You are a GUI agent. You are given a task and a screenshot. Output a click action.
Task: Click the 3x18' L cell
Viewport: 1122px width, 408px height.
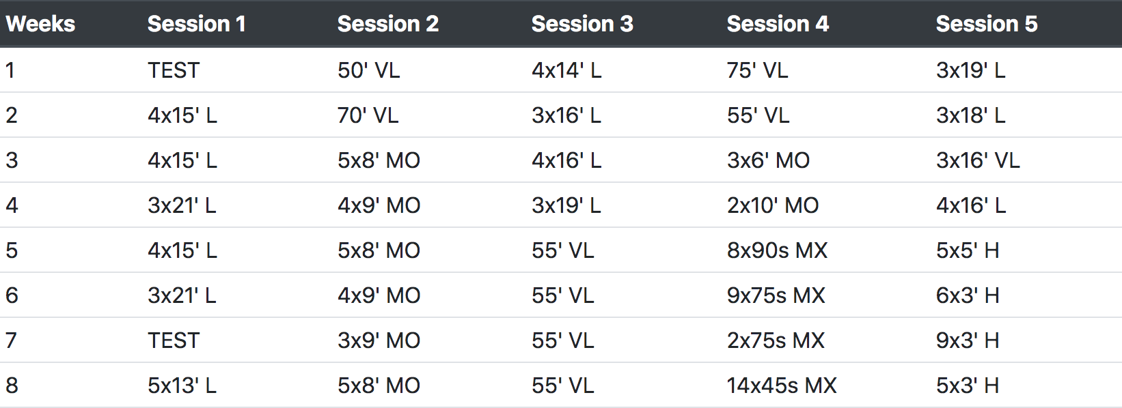tap(970, 115)
